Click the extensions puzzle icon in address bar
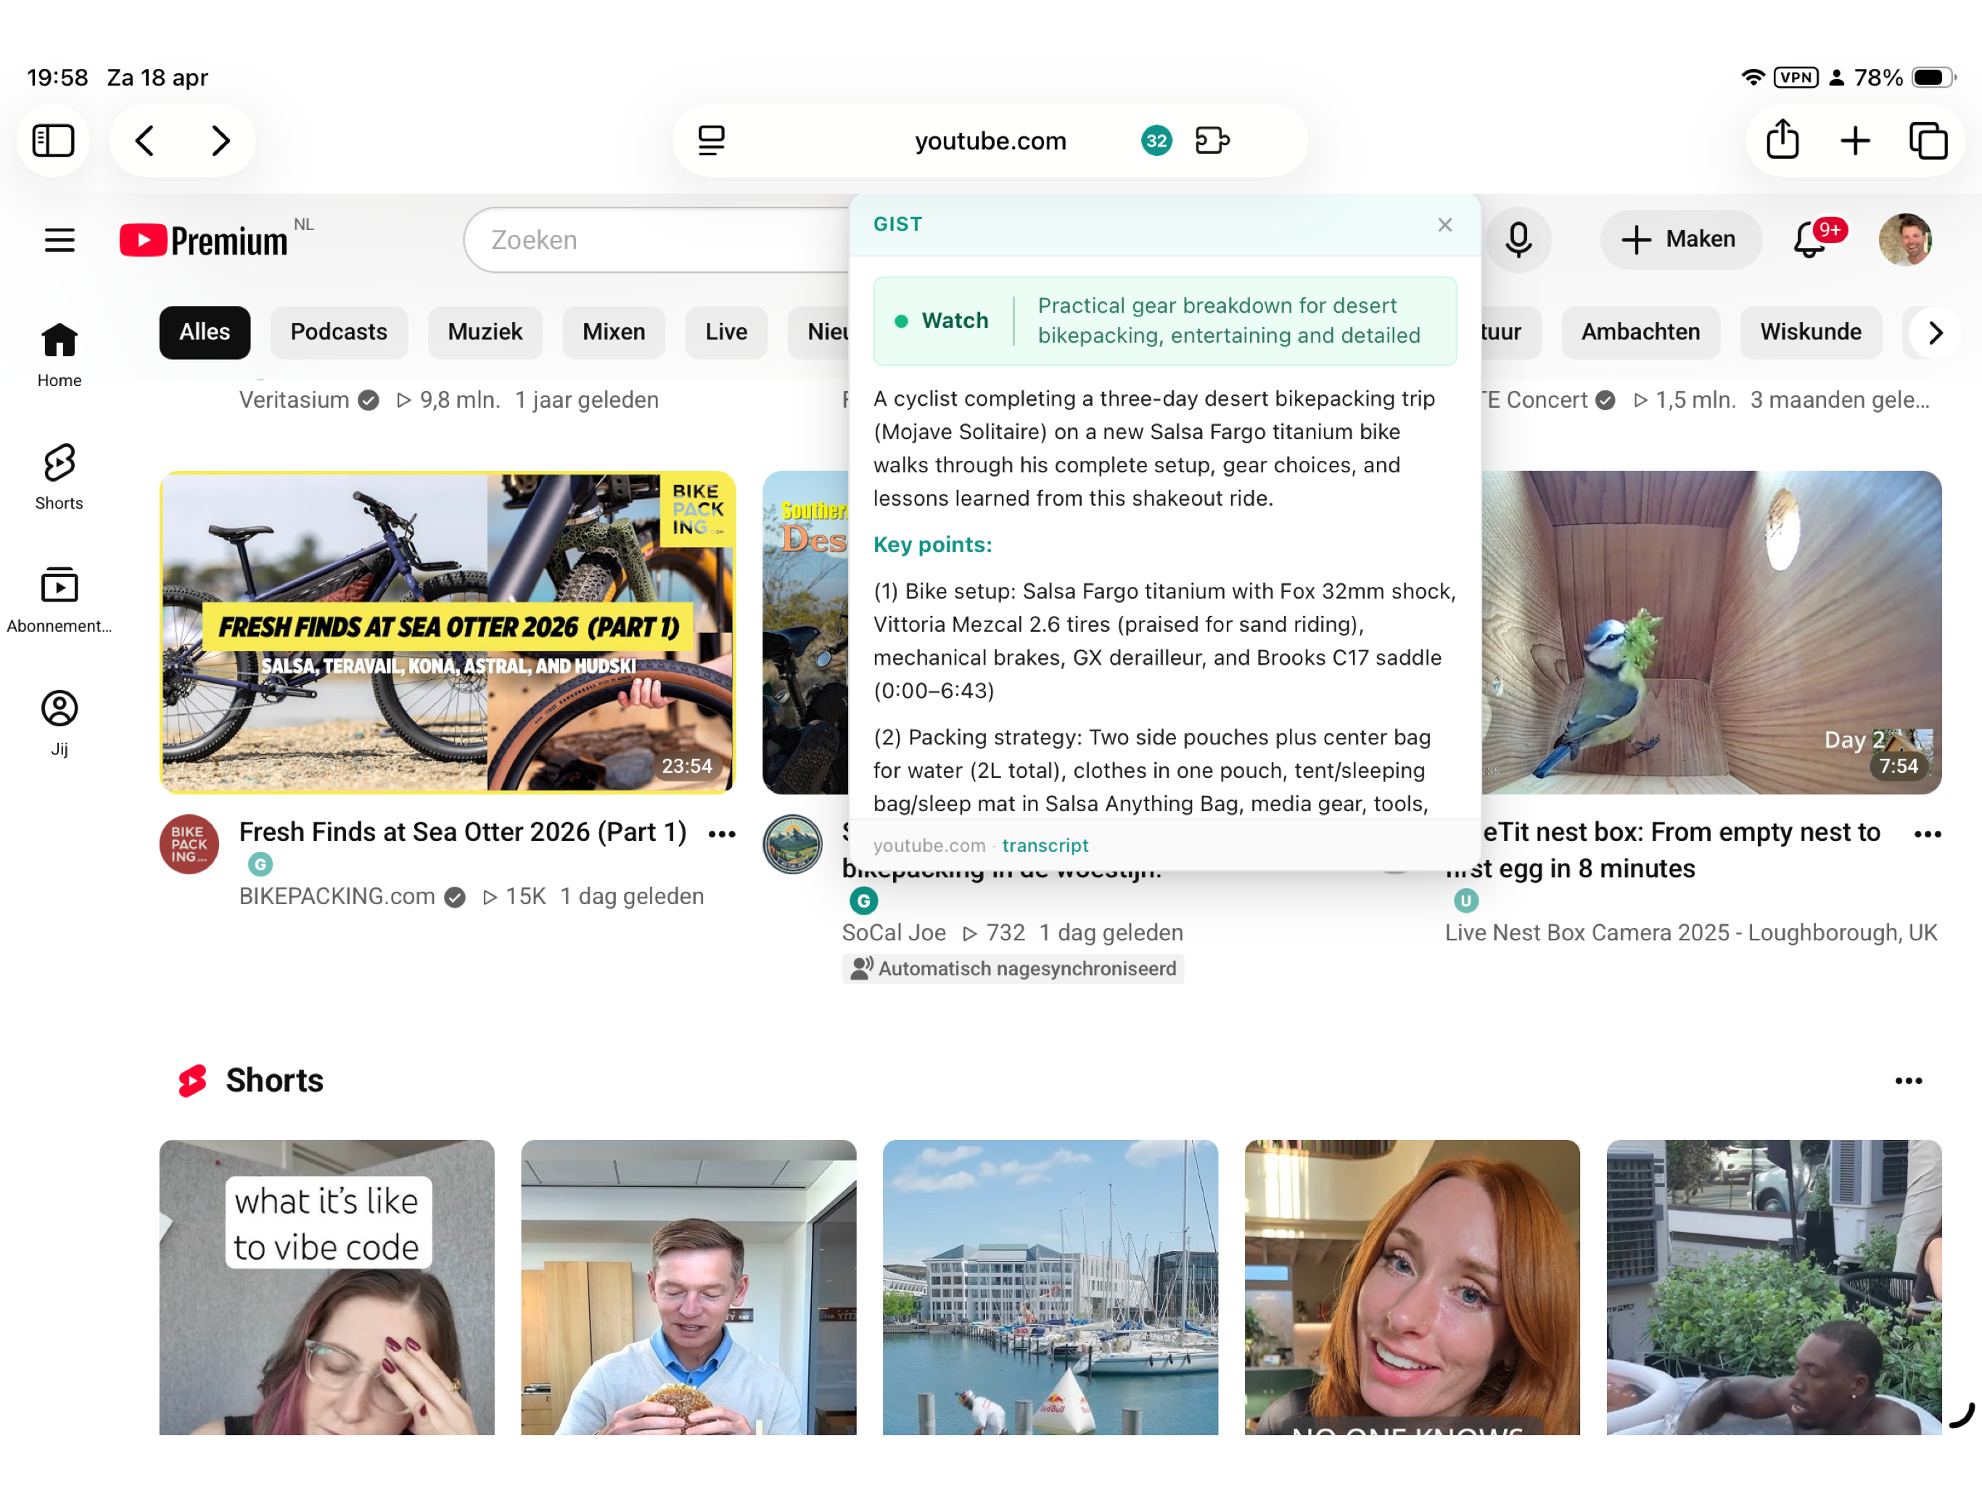The width and height of the screenshot is (1982, 1486). point(1212,141)
